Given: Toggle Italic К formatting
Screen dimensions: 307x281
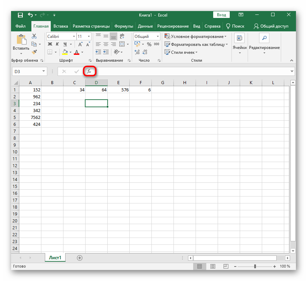Looking at the screenshot, I should tap(57, 44).
